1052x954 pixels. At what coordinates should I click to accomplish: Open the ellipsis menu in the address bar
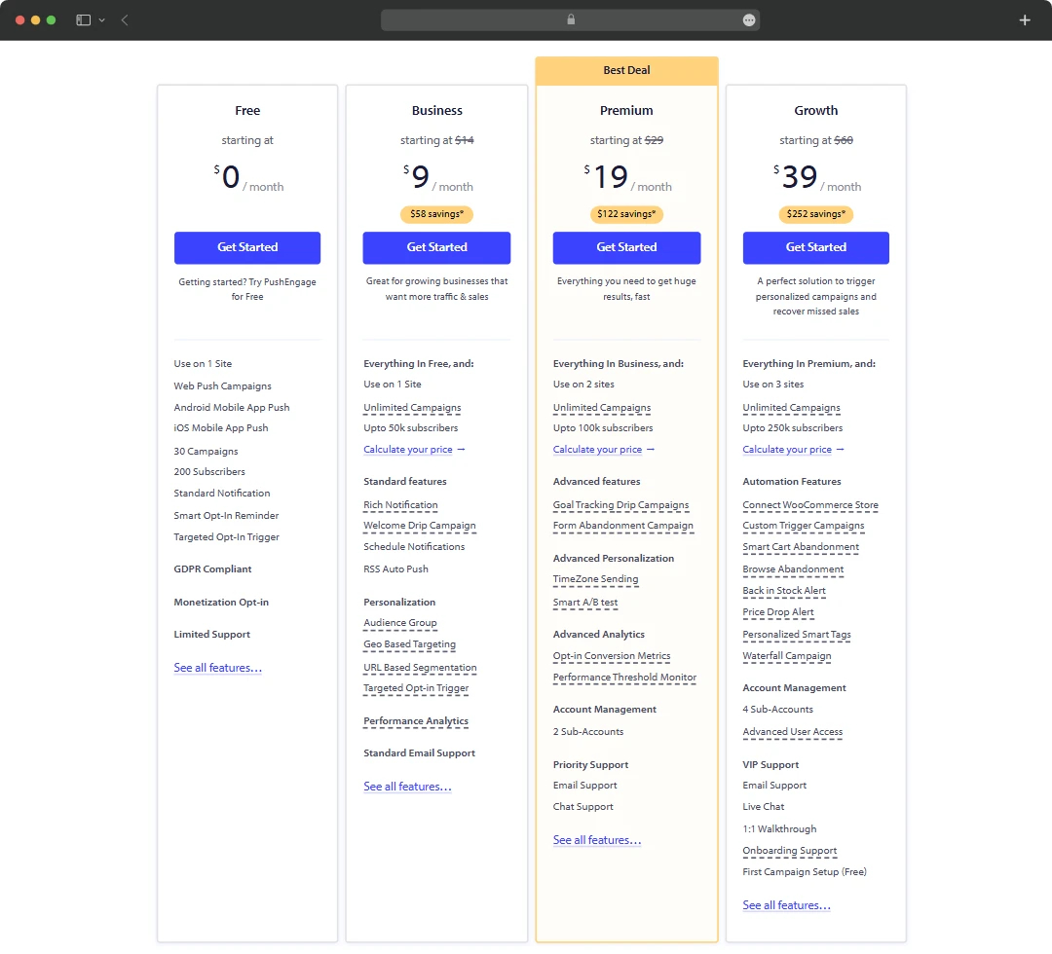click(748, 19)
